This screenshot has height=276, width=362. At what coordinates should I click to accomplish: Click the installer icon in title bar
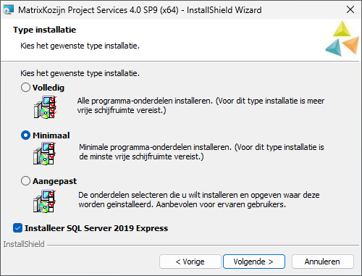click(x=8, y=10)
